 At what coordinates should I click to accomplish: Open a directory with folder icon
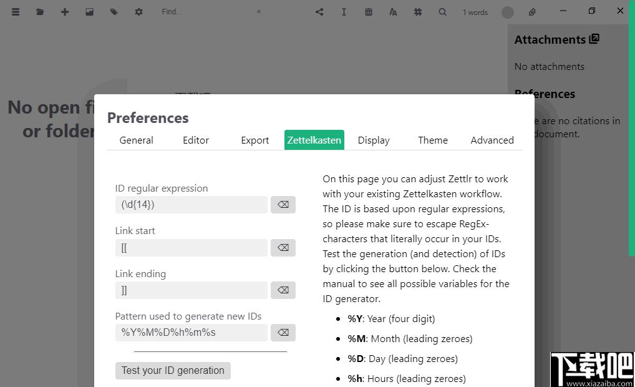[x=40, y=12]
